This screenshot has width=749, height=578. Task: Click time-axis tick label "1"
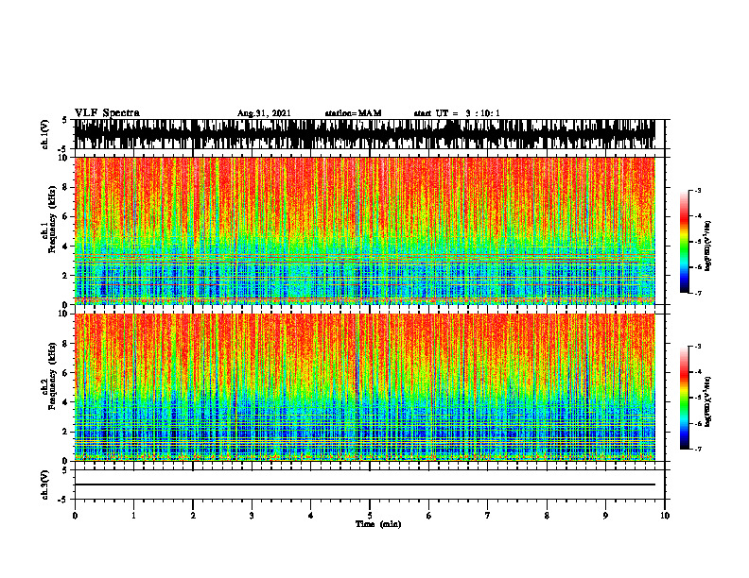tap(133, 516)
